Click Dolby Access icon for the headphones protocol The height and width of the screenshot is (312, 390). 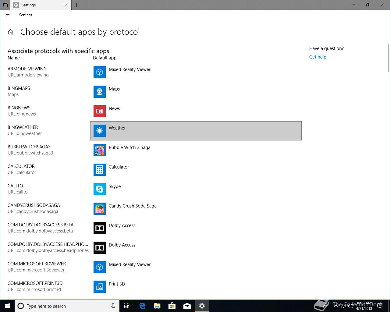click(100, 248)
